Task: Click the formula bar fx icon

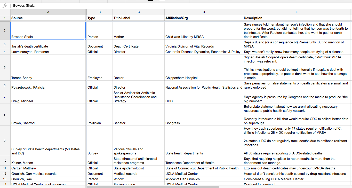Action: point(5,6)
